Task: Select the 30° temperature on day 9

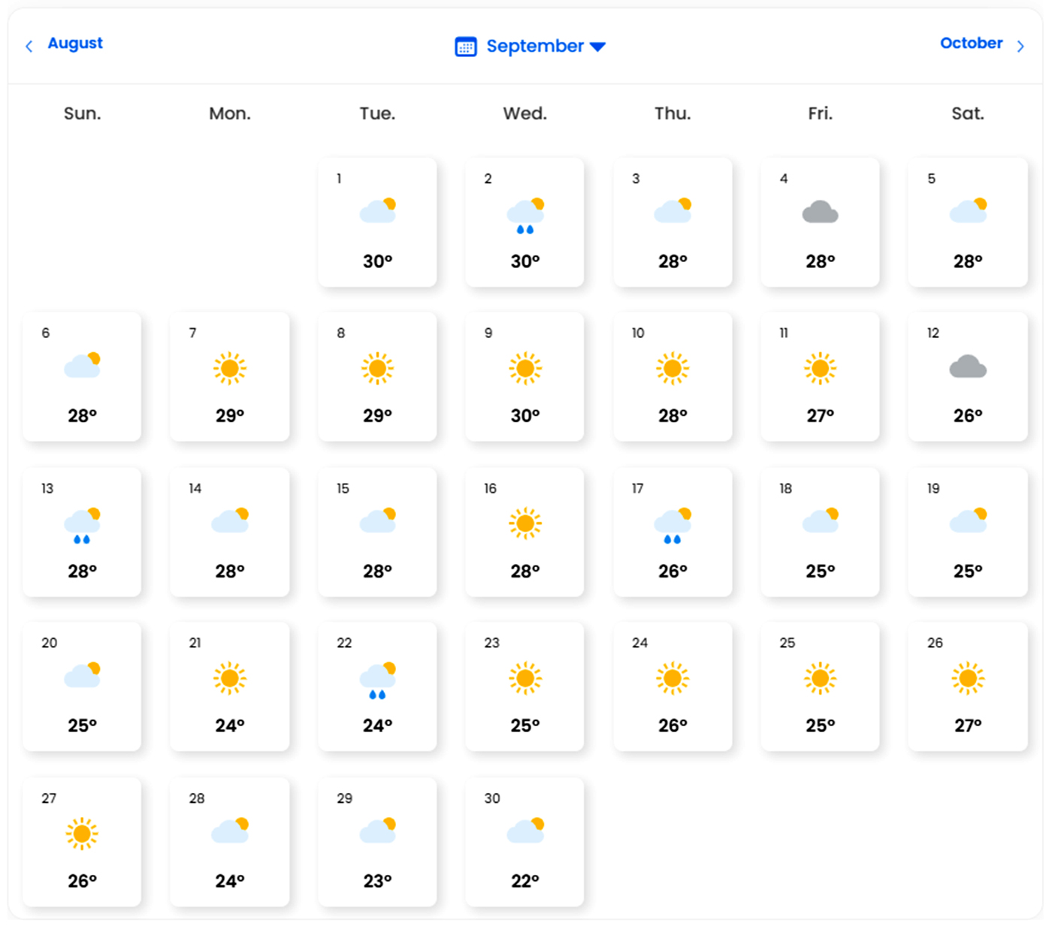Action: [525, 416]
